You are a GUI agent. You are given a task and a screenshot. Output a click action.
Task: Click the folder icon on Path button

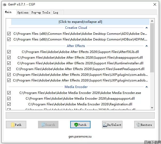[x=13, y=125]
